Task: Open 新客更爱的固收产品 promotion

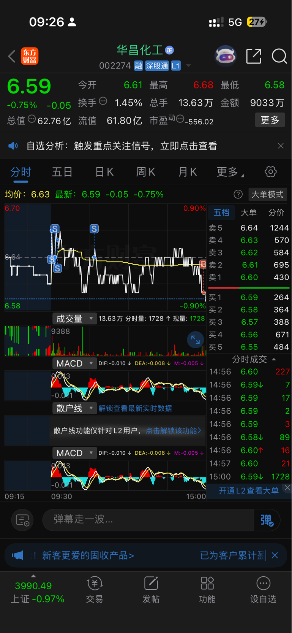Action: pos(88,555)
